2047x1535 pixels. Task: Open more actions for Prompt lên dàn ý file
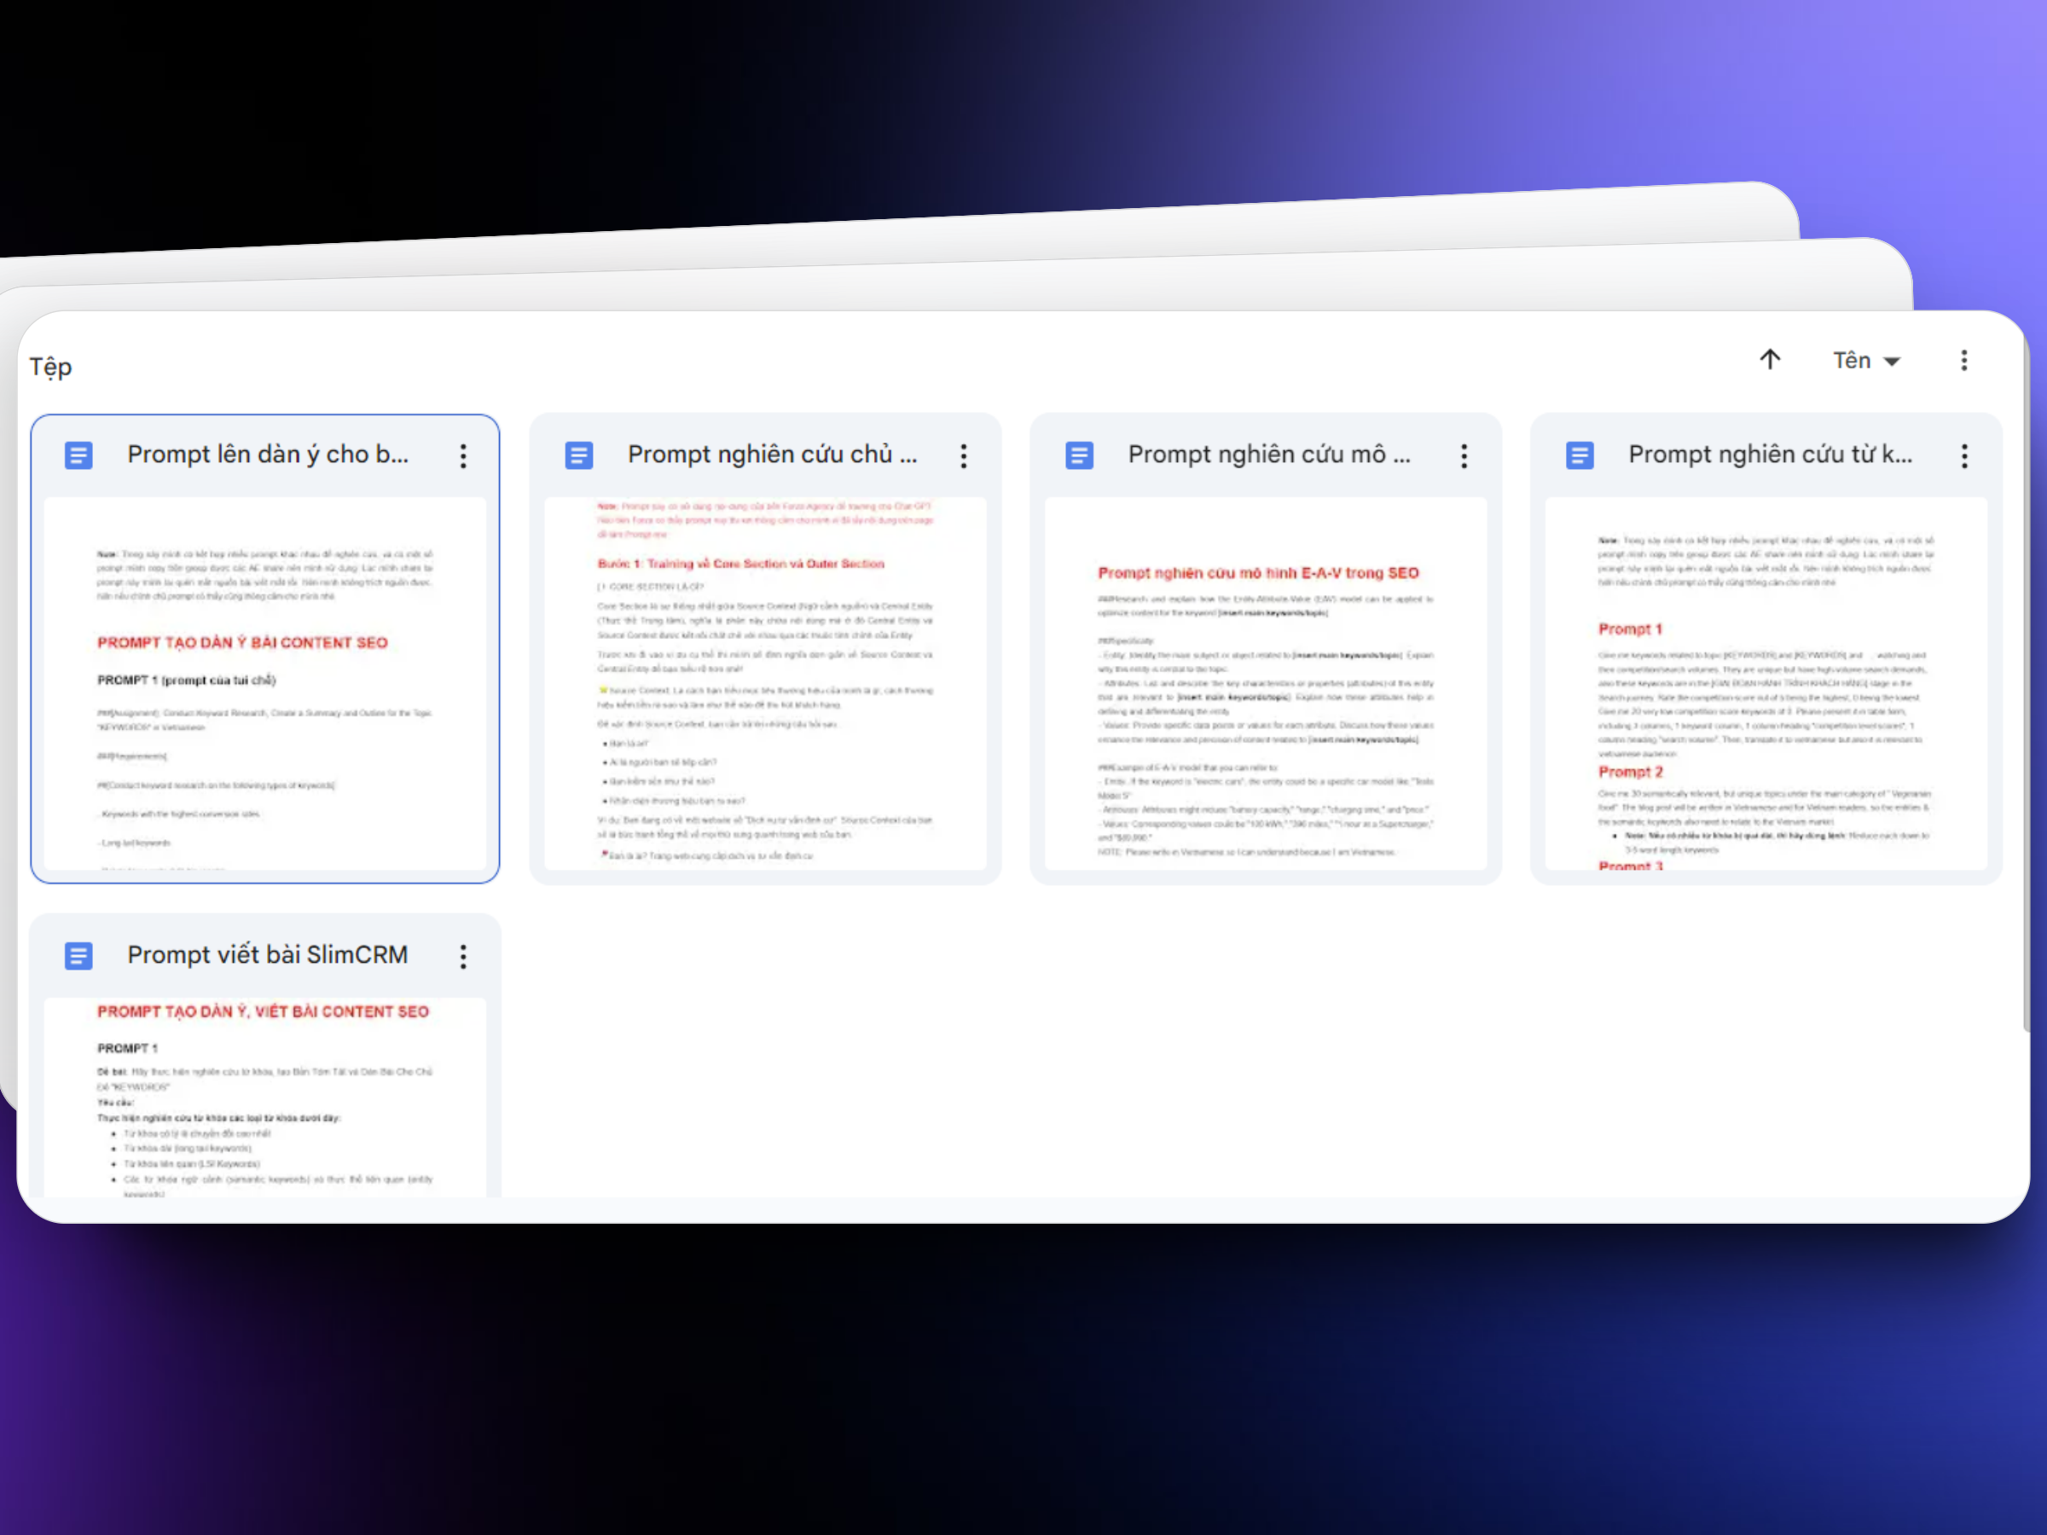tap(462, 455)
